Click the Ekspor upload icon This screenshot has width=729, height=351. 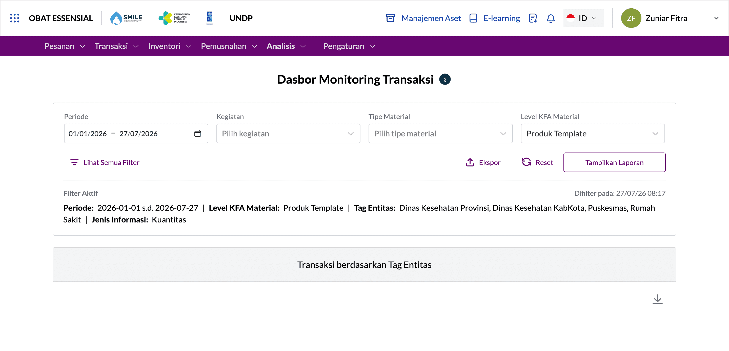(470, 162)
